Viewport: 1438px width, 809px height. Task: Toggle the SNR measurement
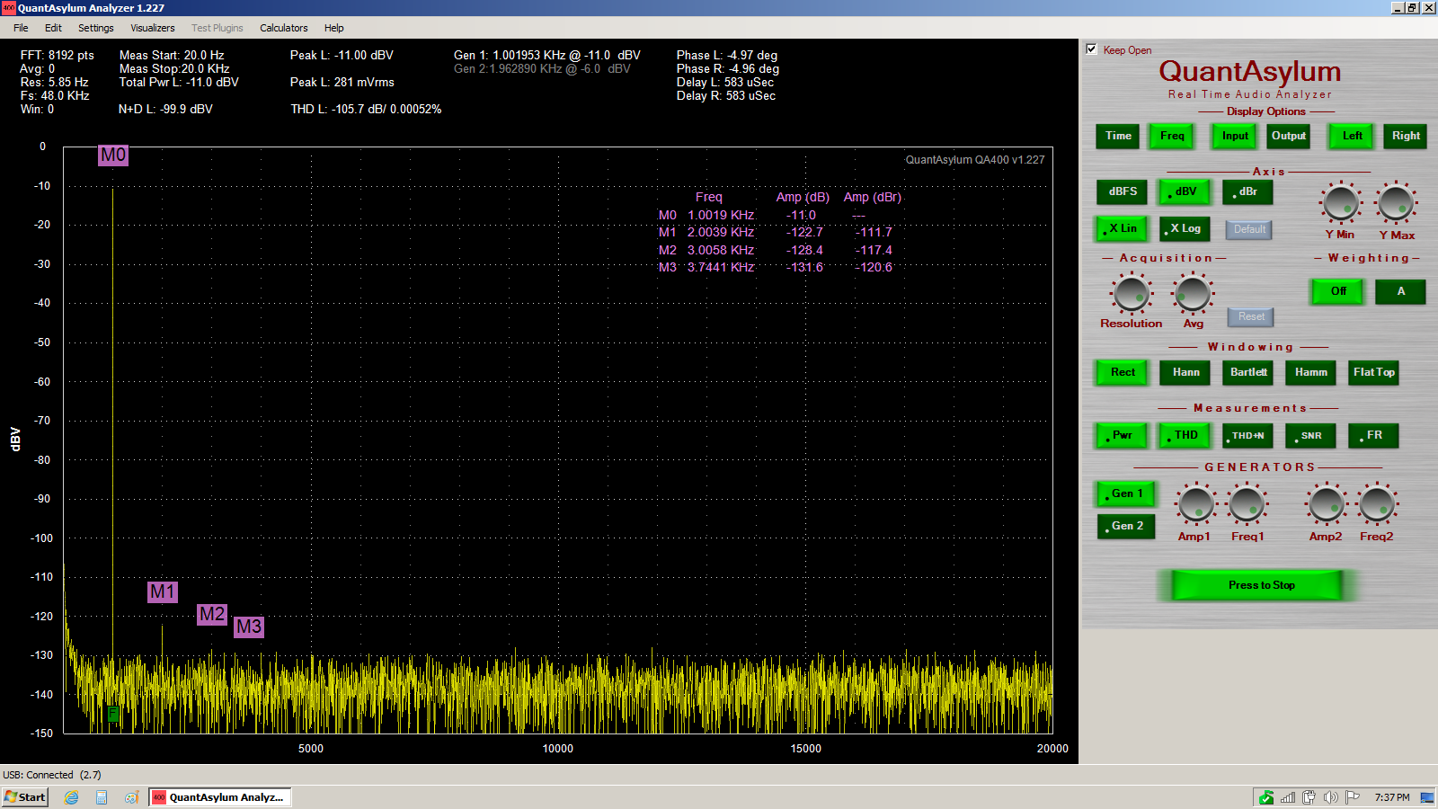[1310, 435]
